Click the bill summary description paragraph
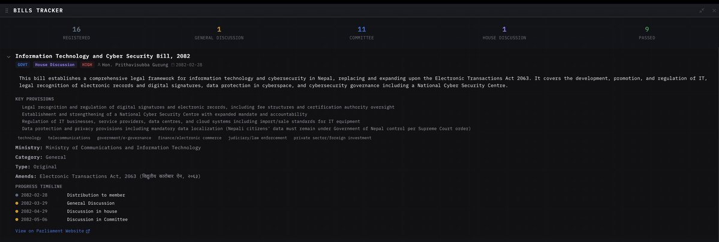The height and width of the screenshot is (242, 719). click(363, 82)
